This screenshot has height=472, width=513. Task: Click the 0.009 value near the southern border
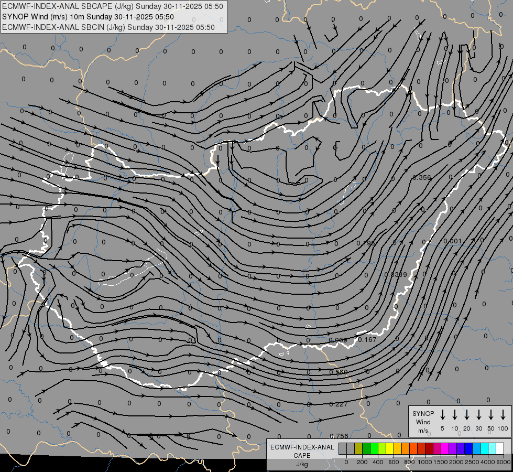click(338, 340)
